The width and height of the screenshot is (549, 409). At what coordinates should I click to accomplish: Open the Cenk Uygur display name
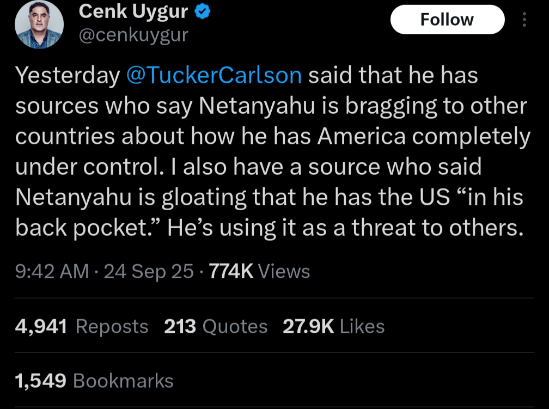133,11
